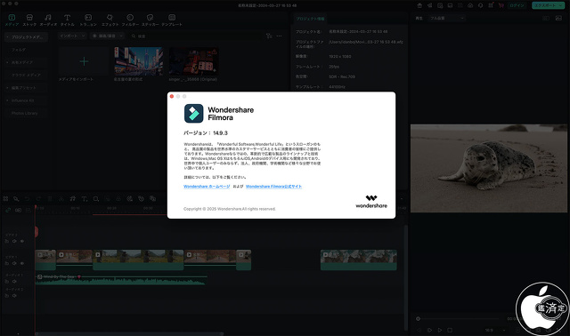Close the About Filmora dialog
This screenshot has height=336, width=570.
click(x=172, y=96)
